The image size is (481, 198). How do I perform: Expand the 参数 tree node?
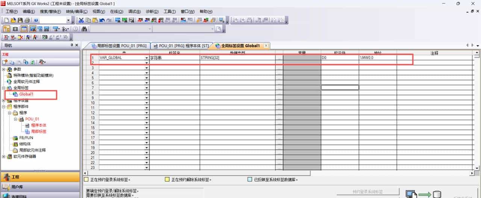click(x=4, y=69)
